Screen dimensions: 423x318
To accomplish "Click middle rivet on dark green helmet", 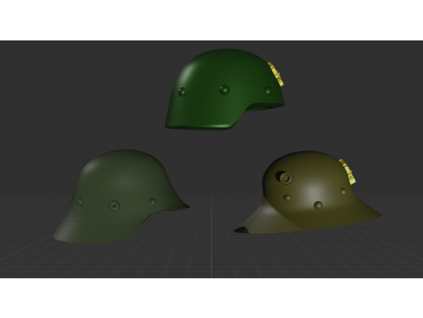I will pos(115,205).
